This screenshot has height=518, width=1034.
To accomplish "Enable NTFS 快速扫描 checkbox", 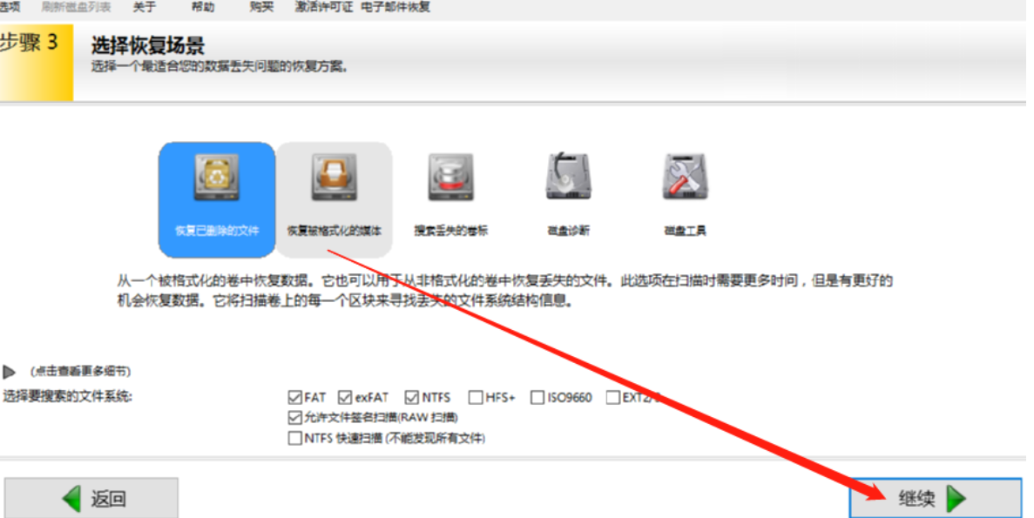I will (294, 438).
